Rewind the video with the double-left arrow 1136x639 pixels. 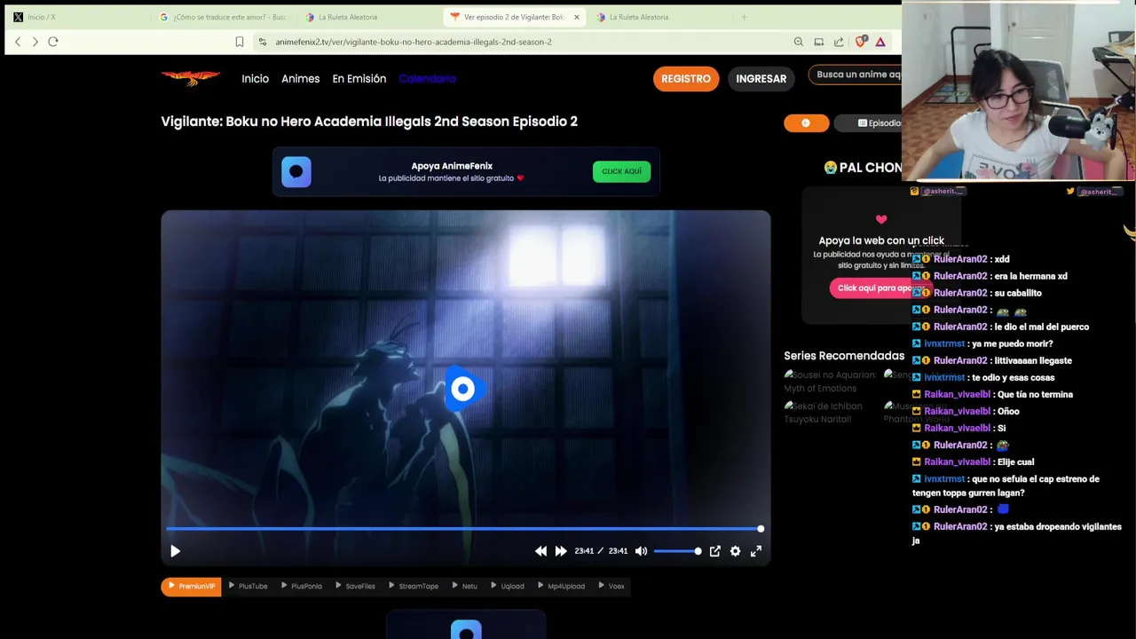coord(541,551)
